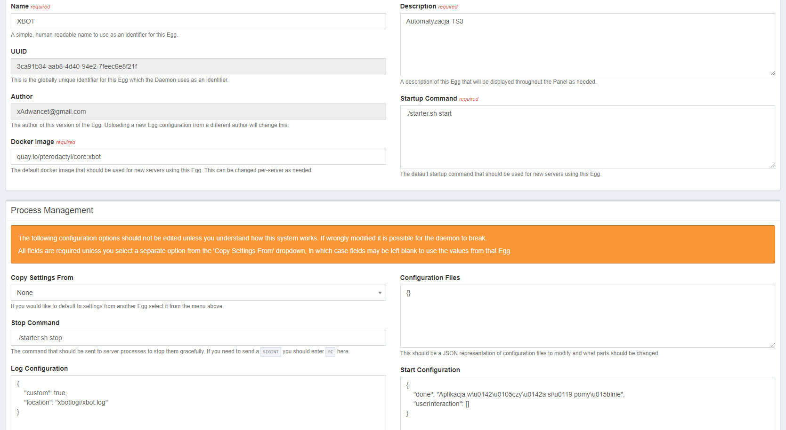Click the Name field containing XBOT

pos(198,21)
